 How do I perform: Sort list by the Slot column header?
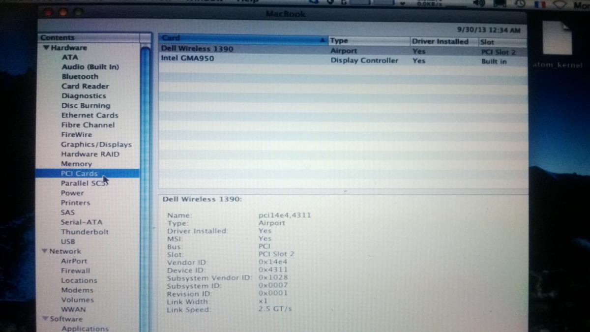pyautogui.click(x=502, y=42)
